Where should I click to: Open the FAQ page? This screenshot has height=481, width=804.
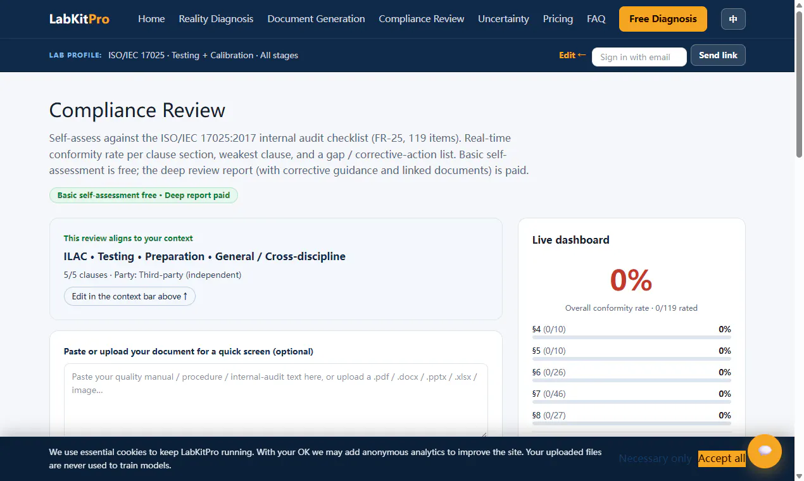[x=596, y=19]
